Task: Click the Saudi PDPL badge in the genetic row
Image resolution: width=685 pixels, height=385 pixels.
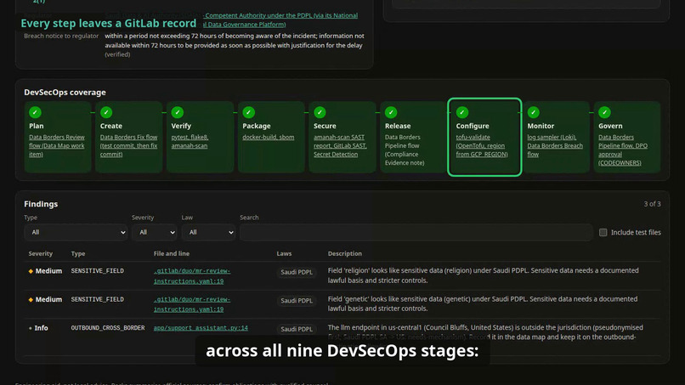Action: click(x=297, y=301)
